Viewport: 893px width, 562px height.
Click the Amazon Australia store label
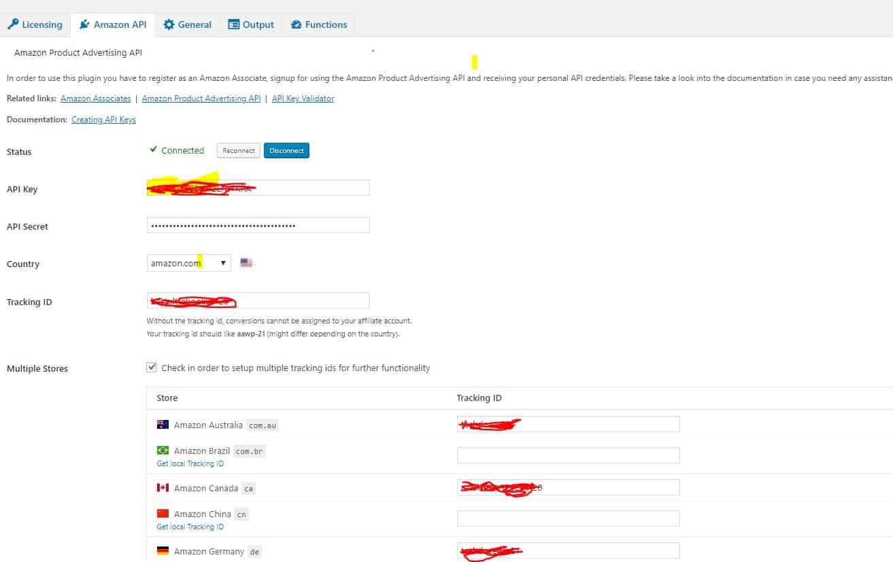pyautogui.click(x=208, y=425)
